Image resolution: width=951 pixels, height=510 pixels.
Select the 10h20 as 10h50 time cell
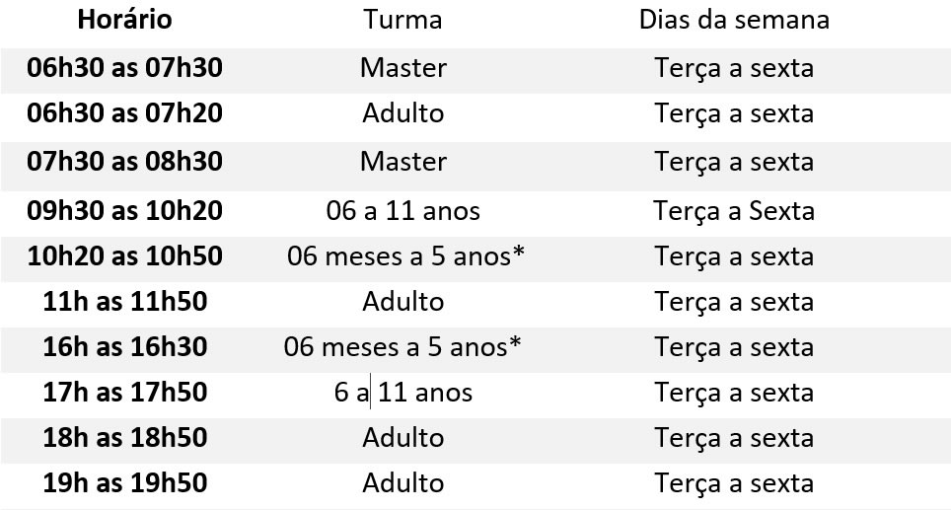(125, 255)
